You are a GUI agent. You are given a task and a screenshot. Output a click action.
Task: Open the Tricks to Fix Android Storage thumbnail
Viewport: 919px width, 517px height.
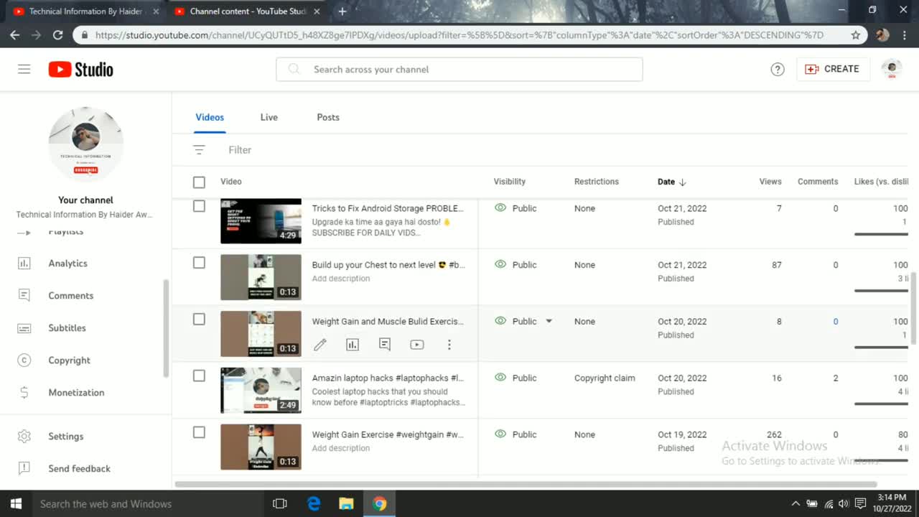(x=261, y=221)
